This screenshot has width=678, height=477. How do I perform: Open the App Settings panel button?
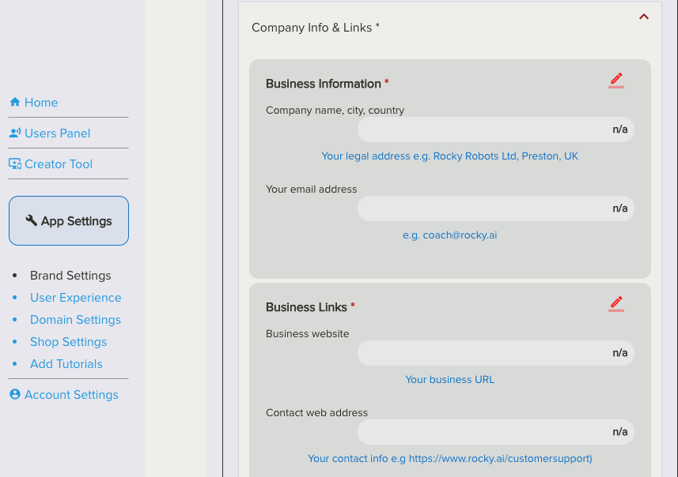69,221
